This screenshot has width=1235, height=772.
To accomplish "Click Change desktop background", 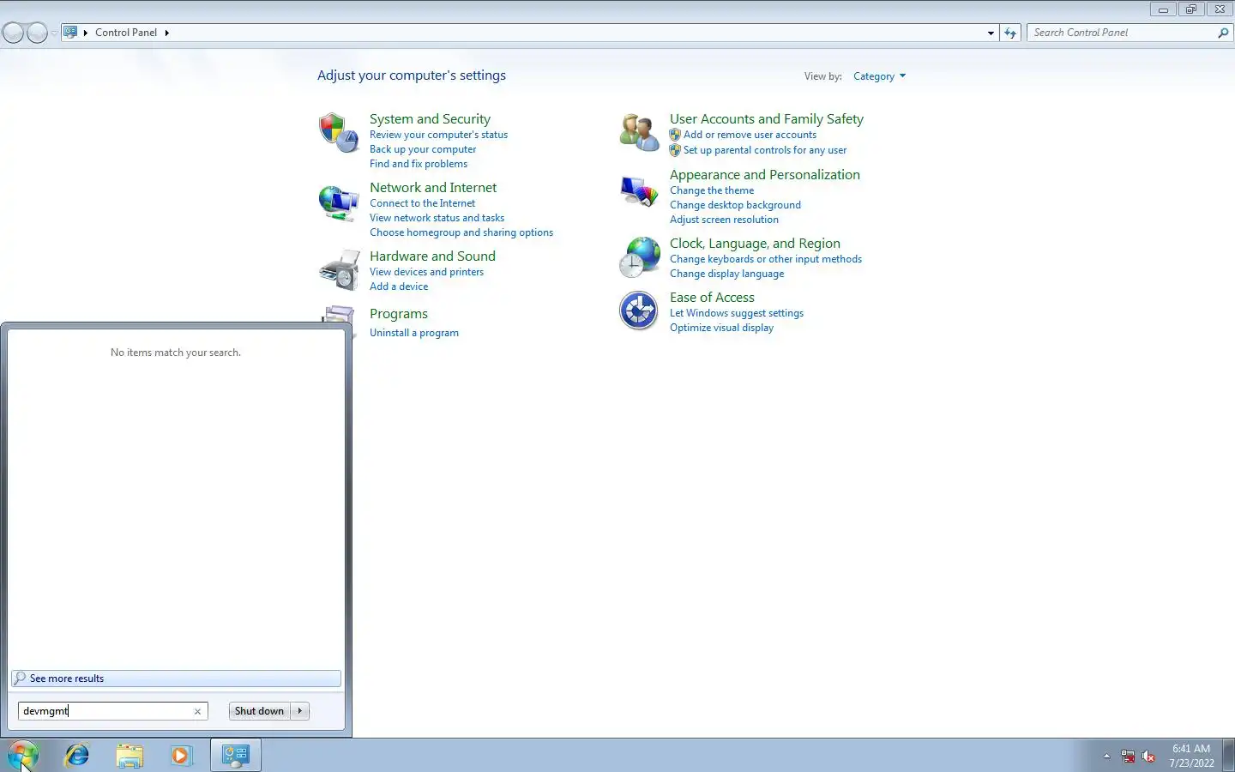I will coord(735,205).
